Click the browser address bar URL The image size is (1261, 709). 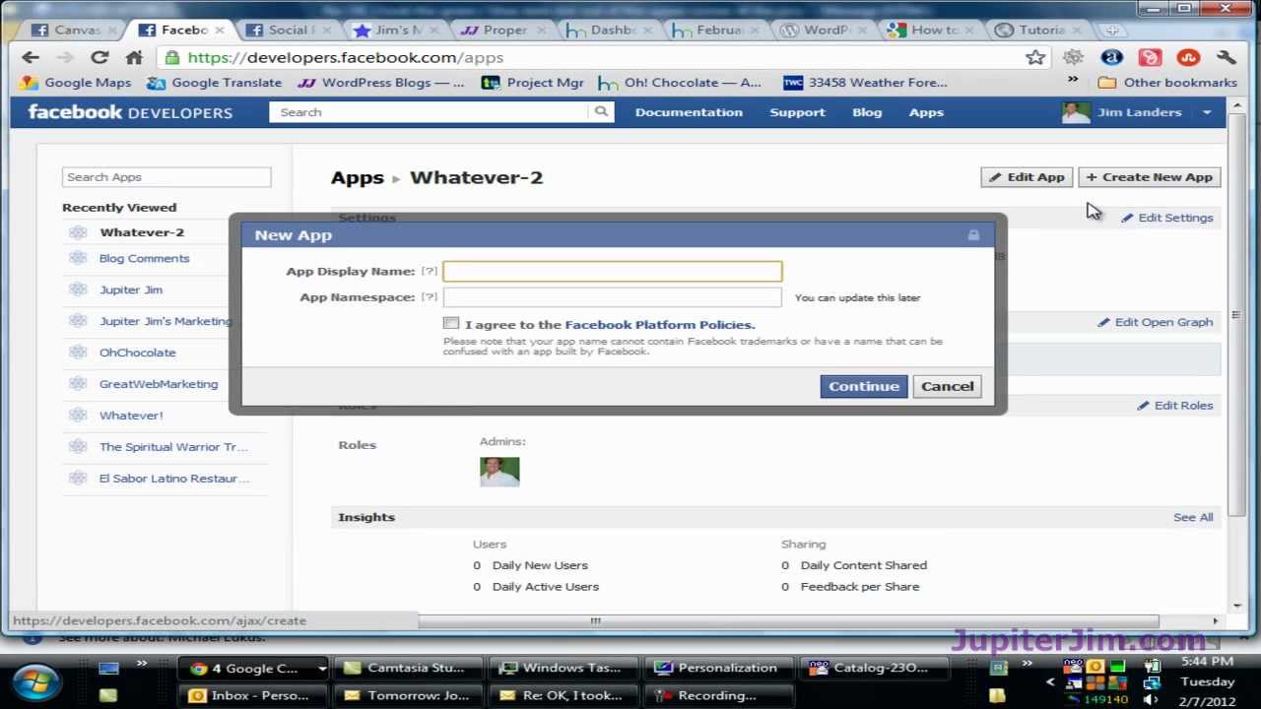(346, 58)
